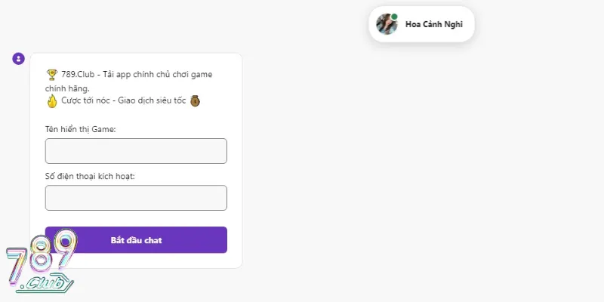The width and height of the screenshot is (604, 302).
Task: Click the chính hãng text line
Action: (x=67, y=88)
